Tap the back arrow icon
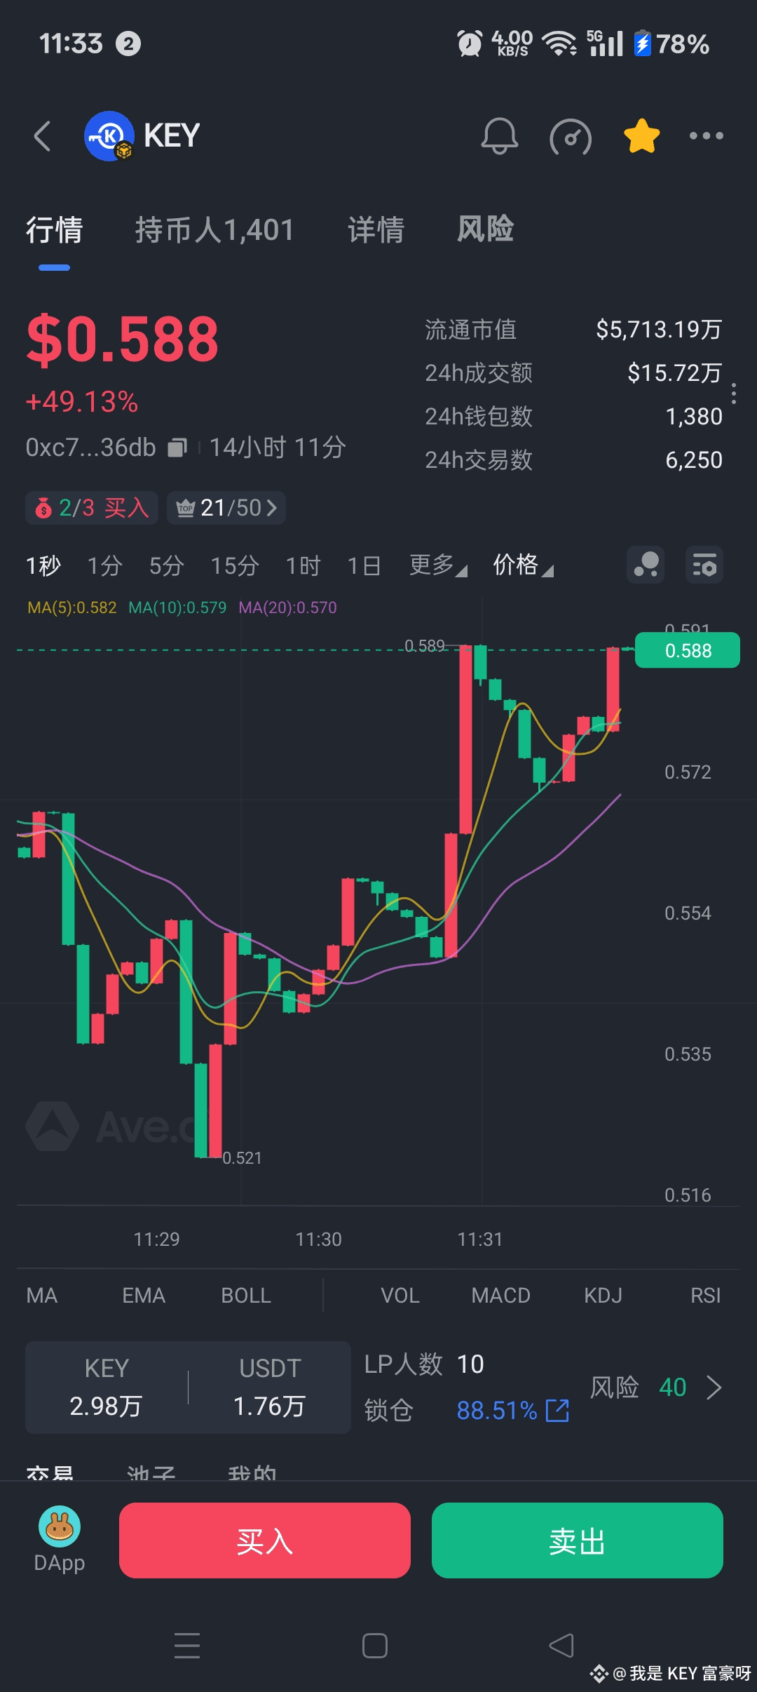This screenshot has height=1692, width=757. 43,136
